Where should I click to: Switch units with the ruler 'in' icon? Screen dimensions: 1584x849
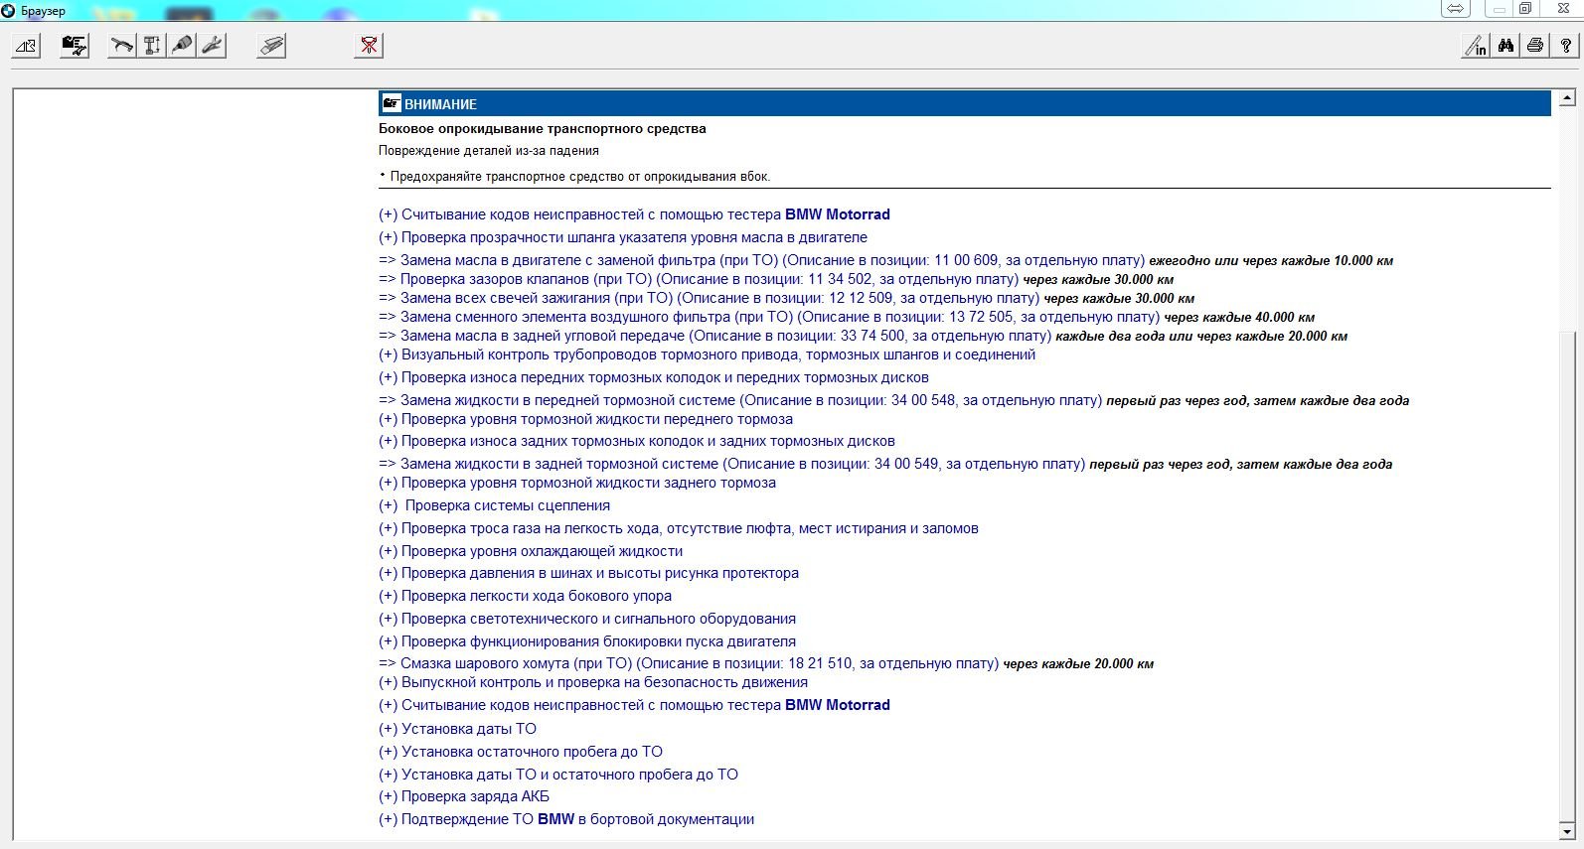point(1476,46)
